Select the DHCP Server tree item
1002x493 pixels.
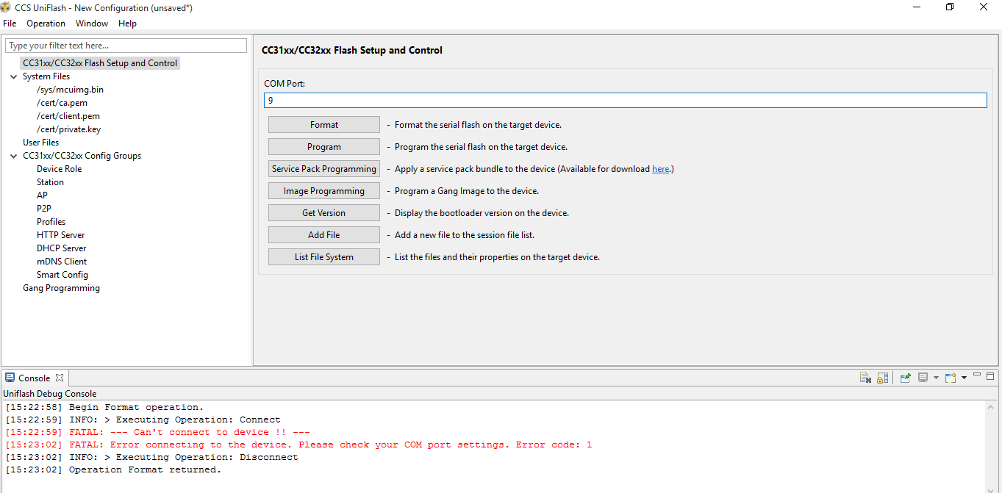pos(62,248)
